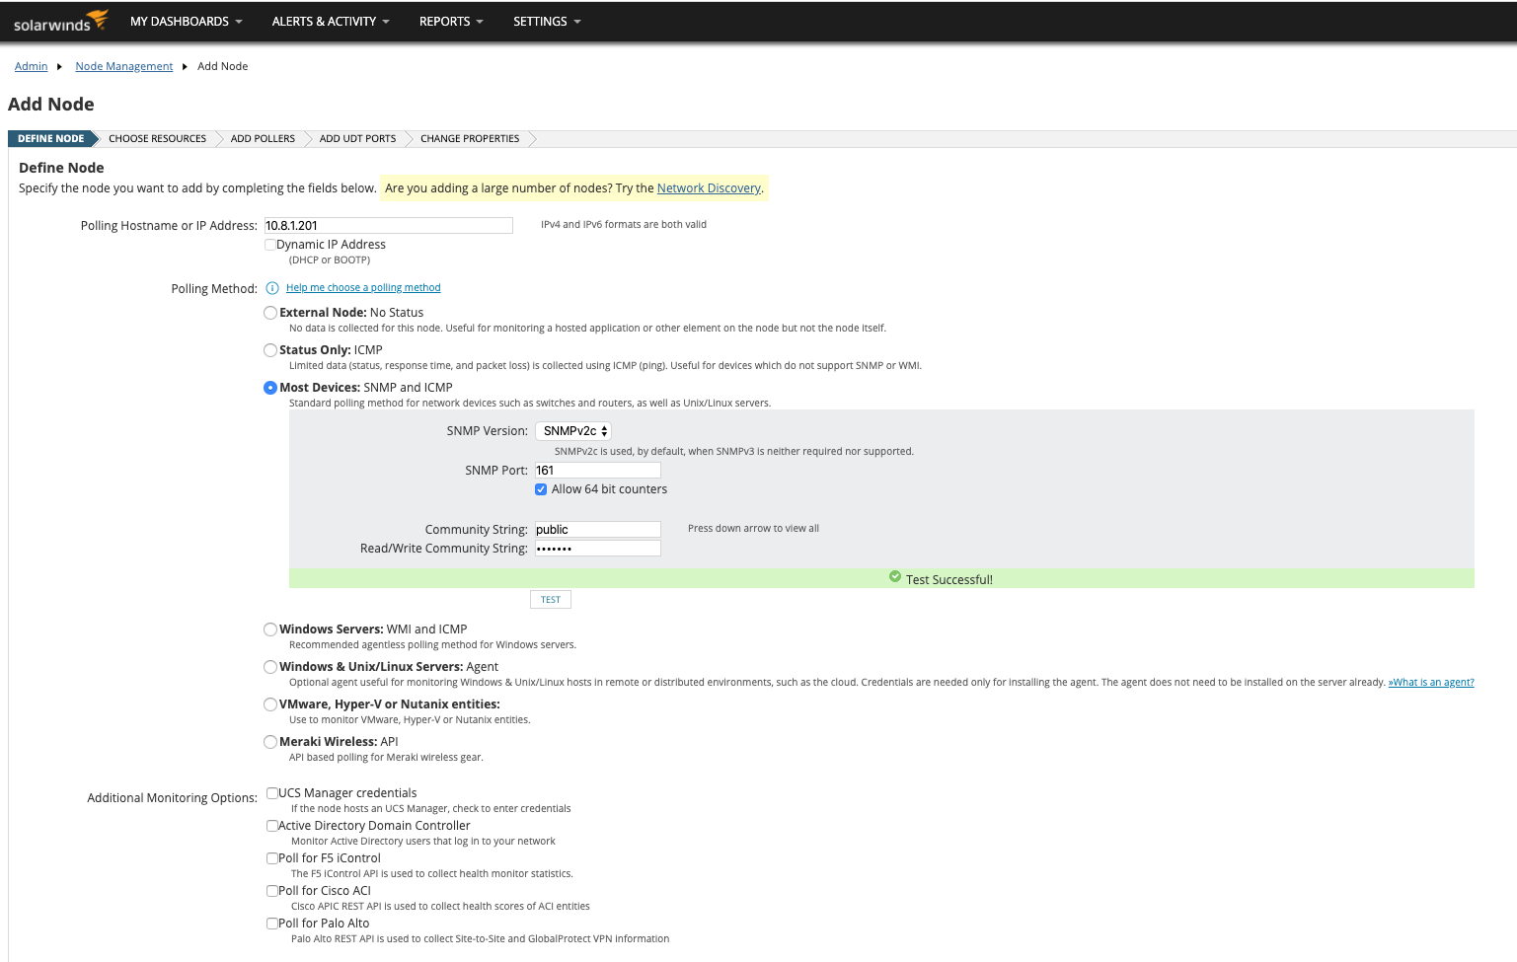Click the Test button
Image resolution: width=1517 pixels, height=962 pixels.
pos(551,600)
